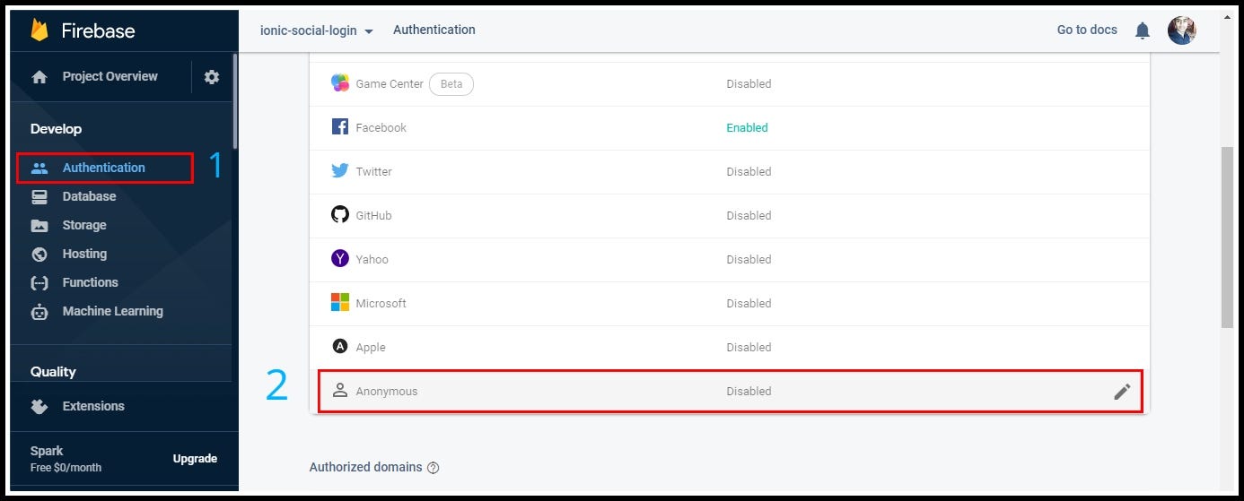The width and height of the screenshot is (1244, 501).
Task: Expand the ionic-social-login project dropdown
Action: pos(317,30)
